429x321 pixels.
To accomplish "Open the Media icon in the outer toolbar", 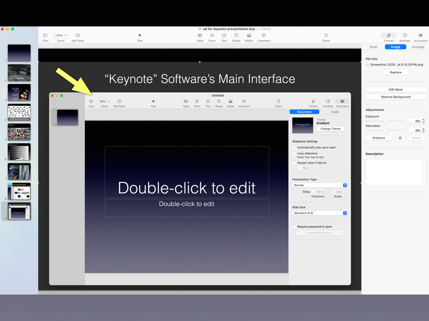I will 249,36.
